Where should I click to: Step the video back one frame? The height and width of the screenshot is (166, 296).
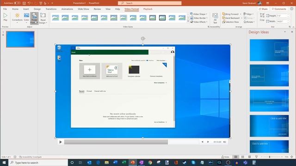(203, 142)
